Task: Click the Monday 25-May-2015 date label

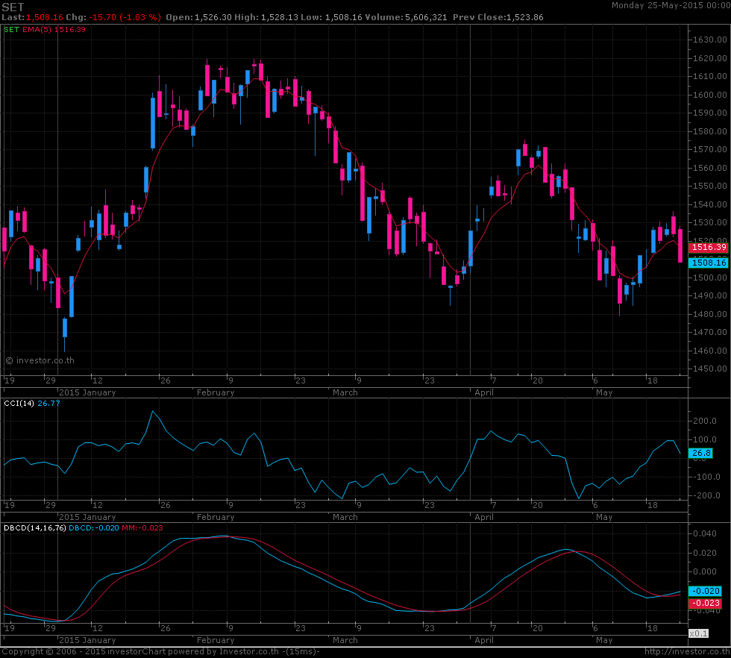Action: coord(668,5)
